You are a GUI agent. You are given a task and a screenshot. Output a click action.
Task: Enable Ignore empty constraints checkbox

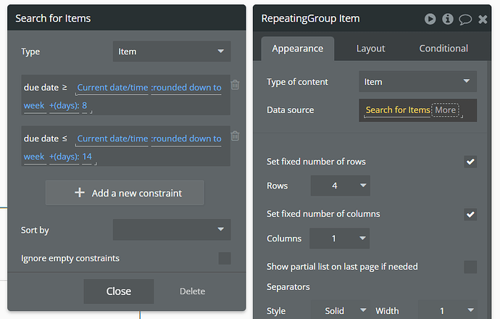click(x=225, y=258)
